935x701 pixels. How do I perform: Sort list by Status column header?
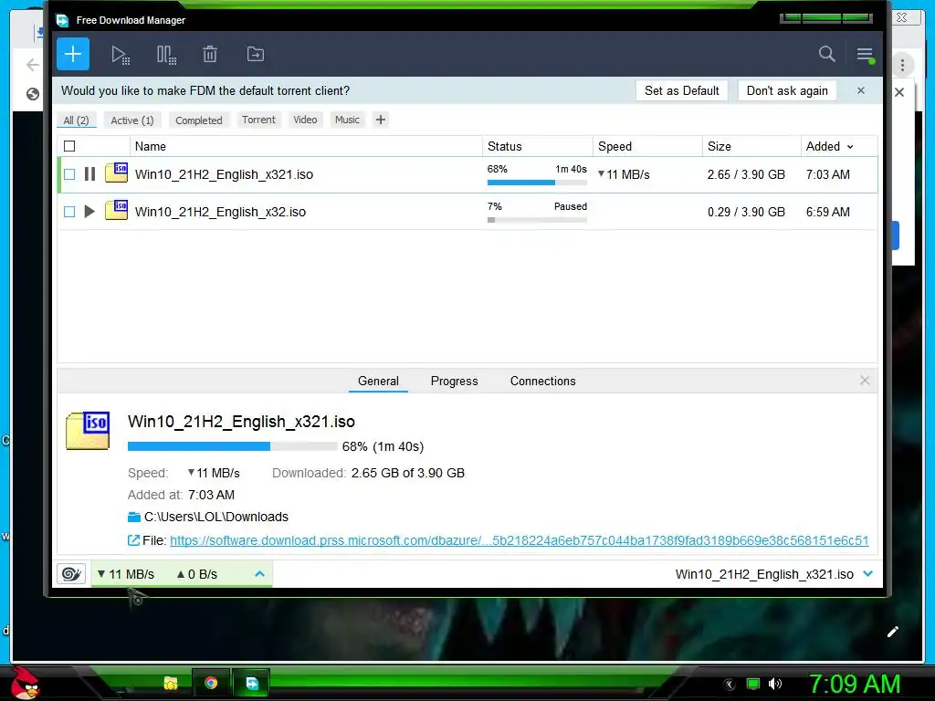point(537,146)
